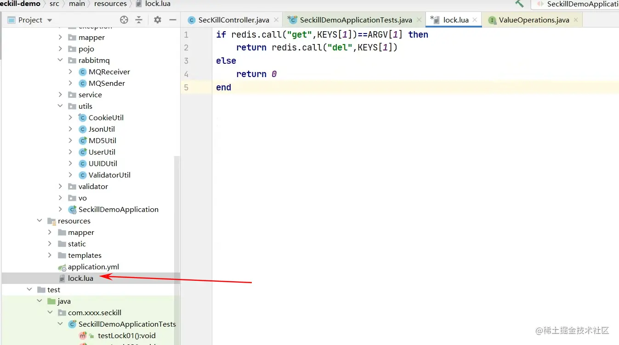Image resolution: width=619 pixels, height=345 pixels.
Task: Select the pojo package row
Action: pos(91,49)
